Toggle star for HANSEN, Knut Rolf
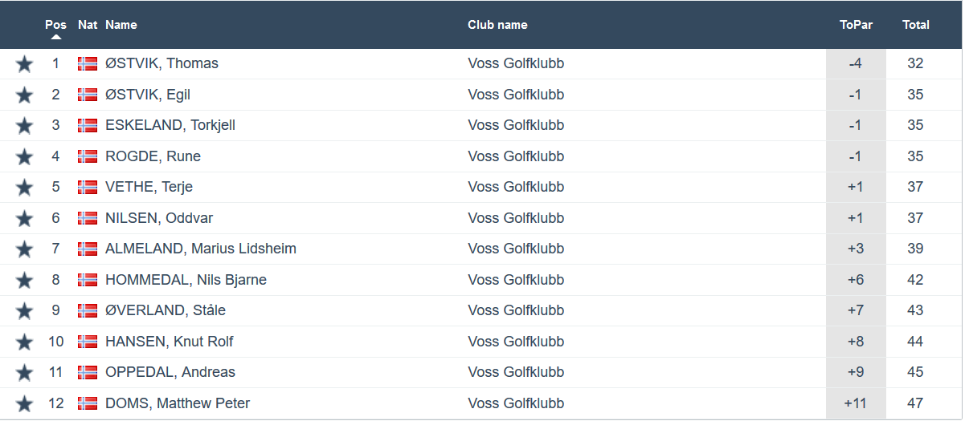This screenshot has width=965, height=421. (x=24, y=342)
